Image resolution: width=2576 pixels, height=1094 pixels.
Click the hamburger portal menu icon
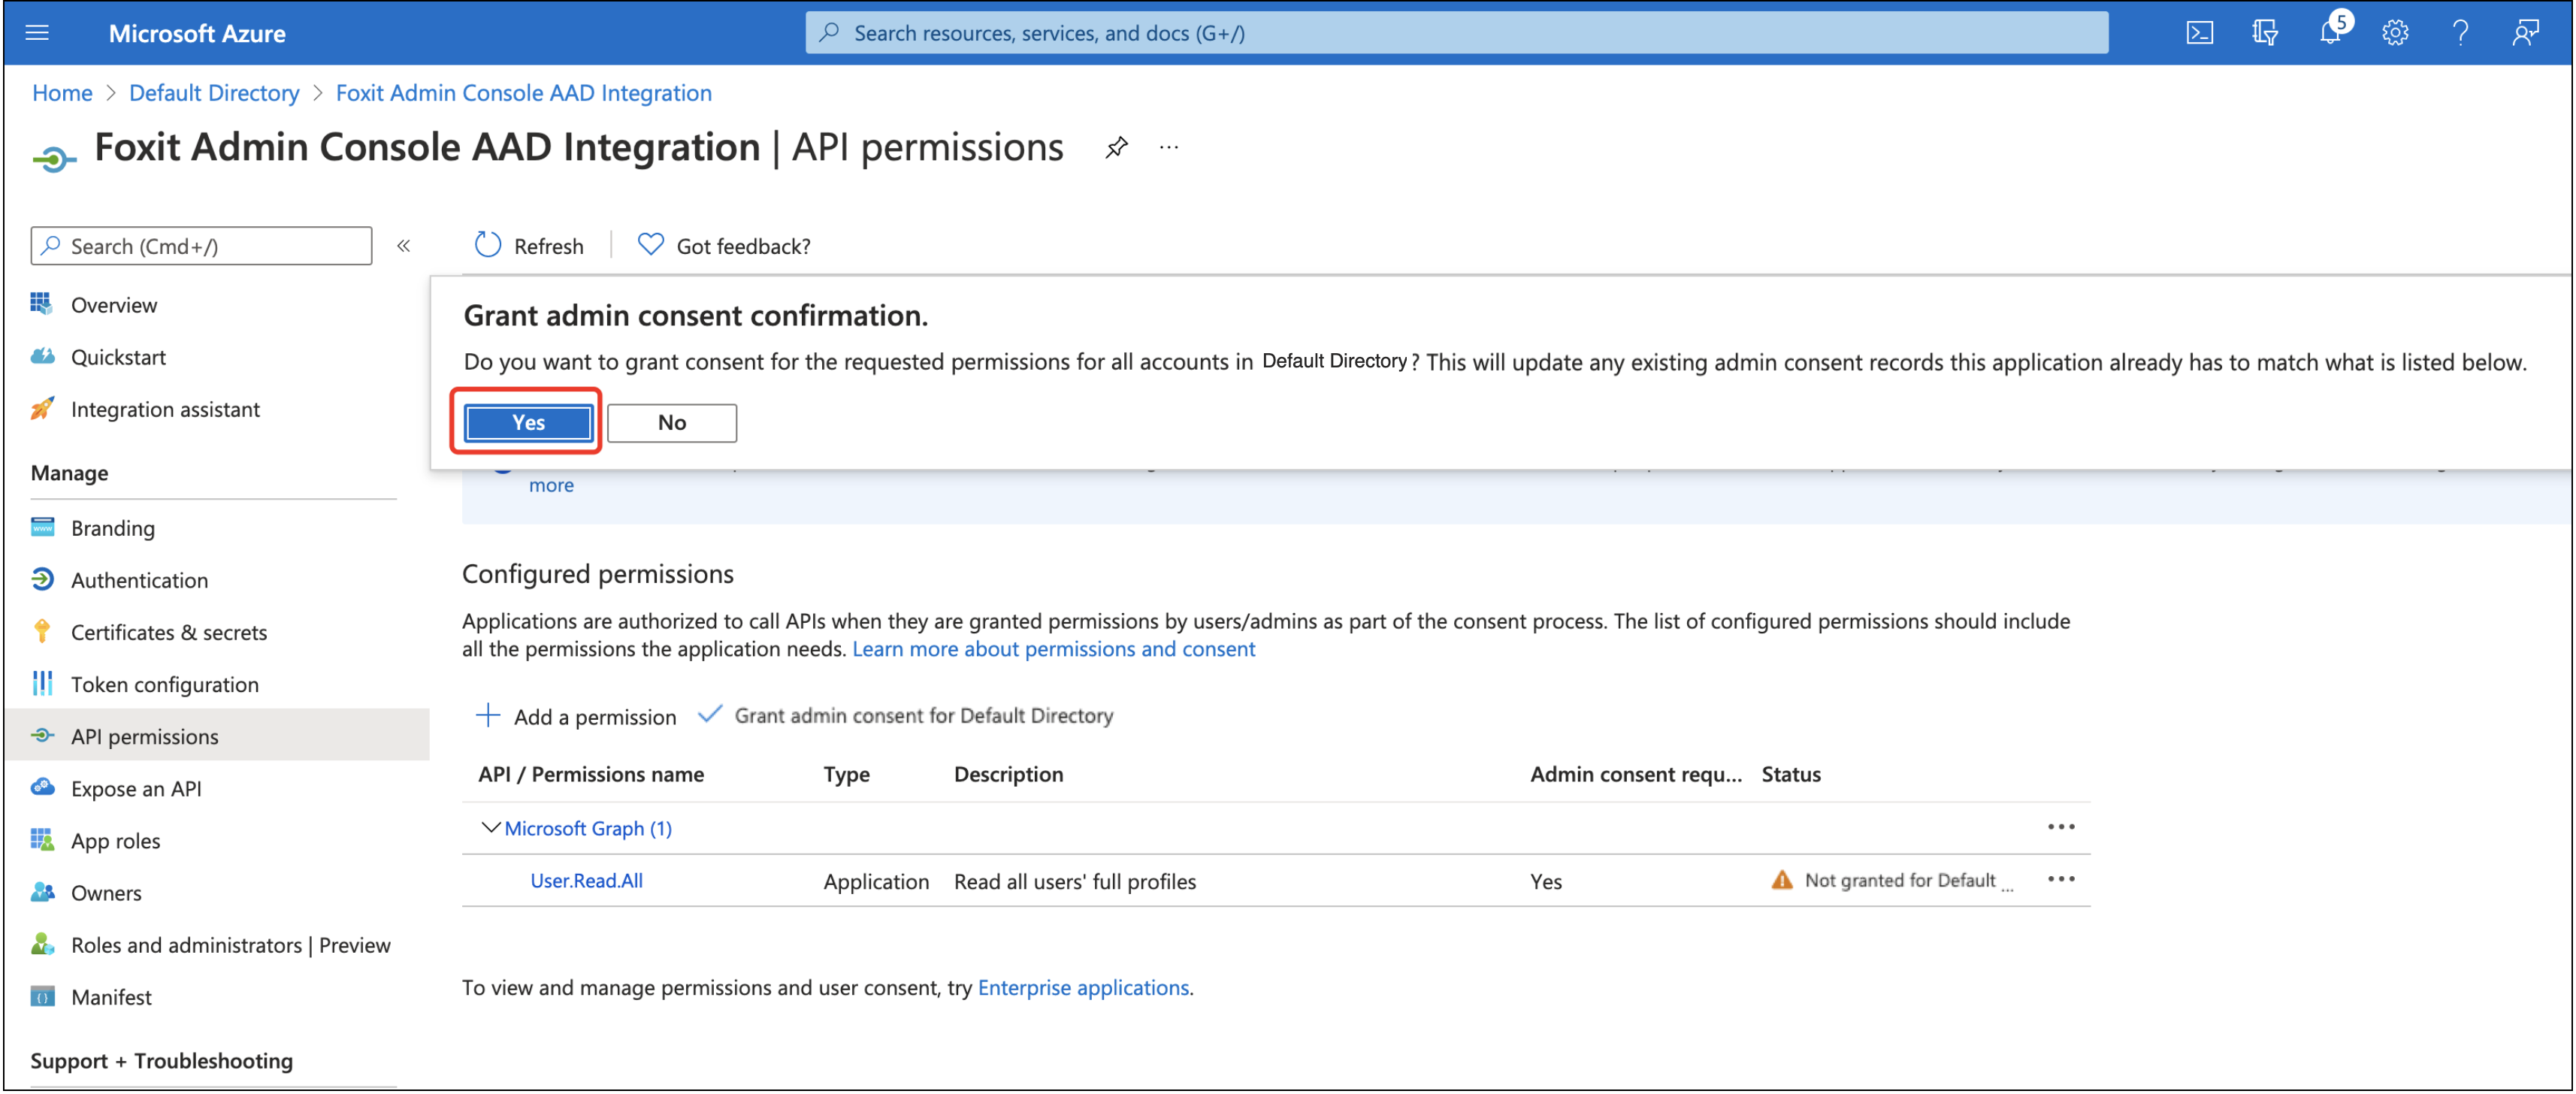pyautogui.click(x=36, y=32)
